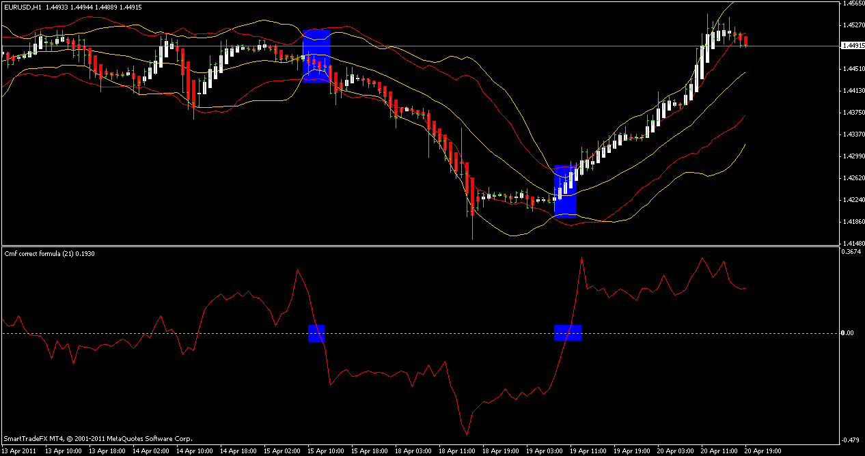Click the 14 Apr 18:00 time label
Viewport: 865px width, 456px height.
pos(238,451)
